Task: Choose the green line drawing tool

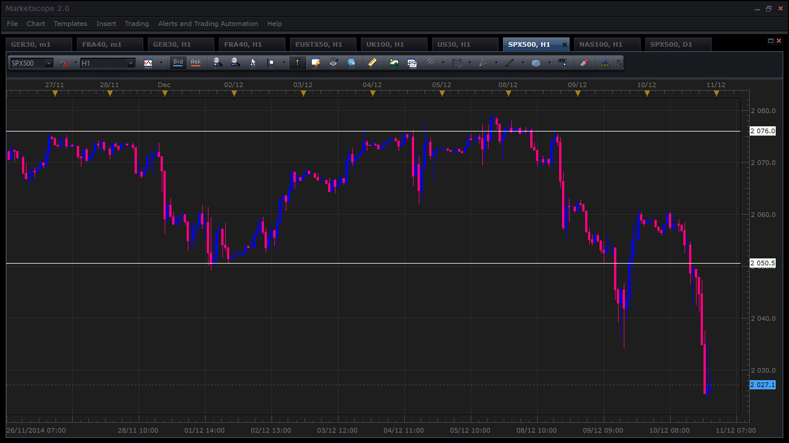Action: pos(509,62)
